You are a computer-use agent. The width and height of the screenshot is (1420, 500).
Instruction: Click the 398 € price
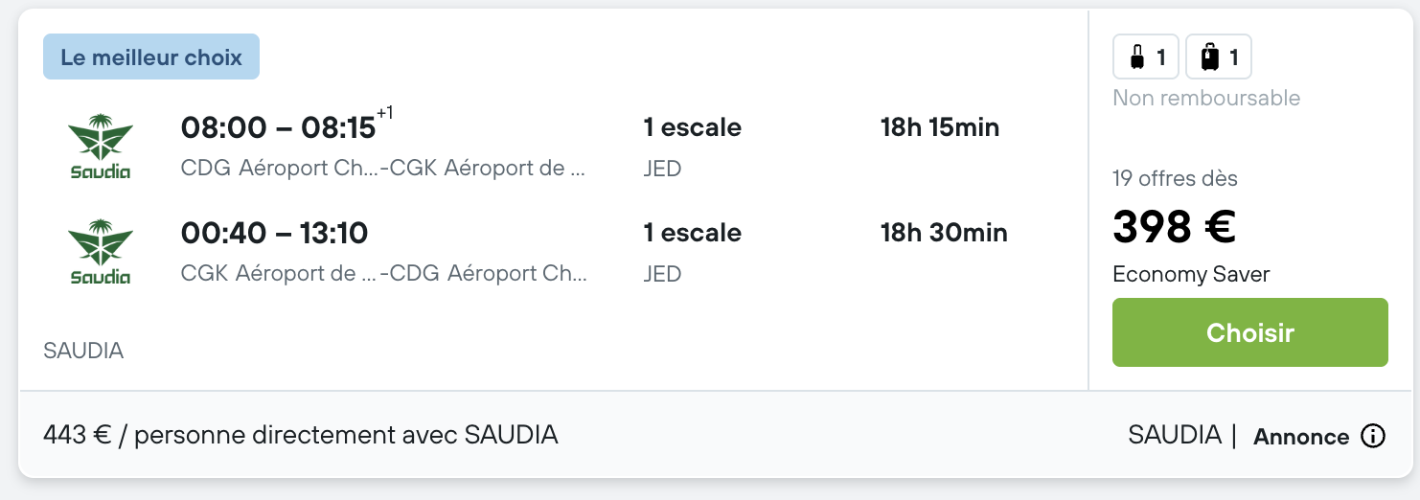[1174, 227]
